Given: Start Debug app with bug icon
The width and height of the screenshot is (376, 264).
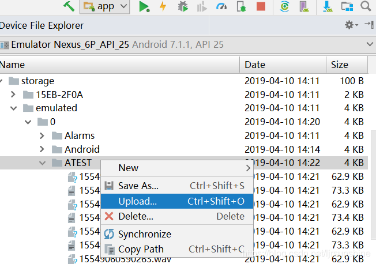Looking at the screenshot, I should (183, 6).
